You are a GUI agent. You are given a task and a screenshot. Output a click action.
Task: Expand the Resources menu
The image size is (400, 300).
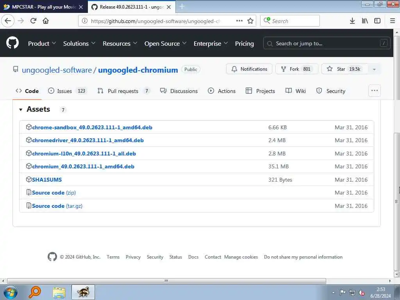120,44
